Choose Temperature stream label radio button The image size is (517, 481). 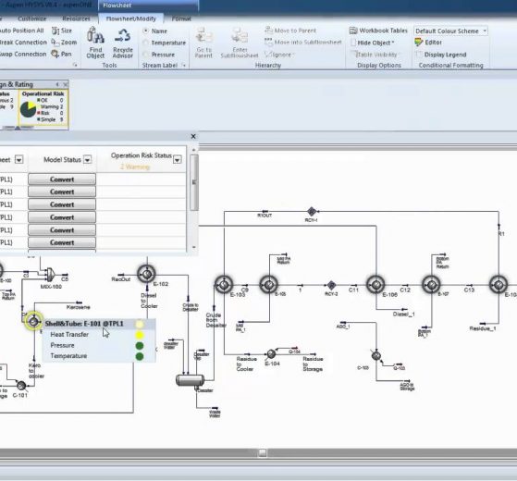[x=145, y=43]
